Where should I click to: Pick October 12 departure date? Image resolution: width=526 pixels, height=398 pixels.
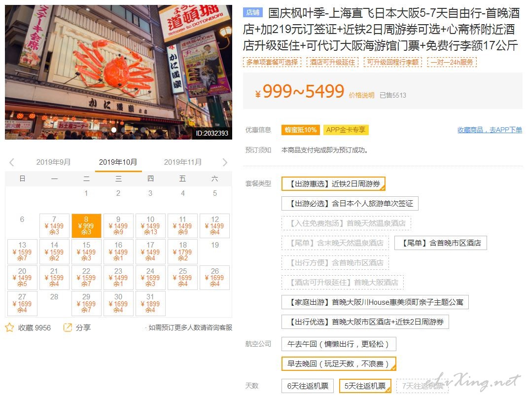click(215, 225)
